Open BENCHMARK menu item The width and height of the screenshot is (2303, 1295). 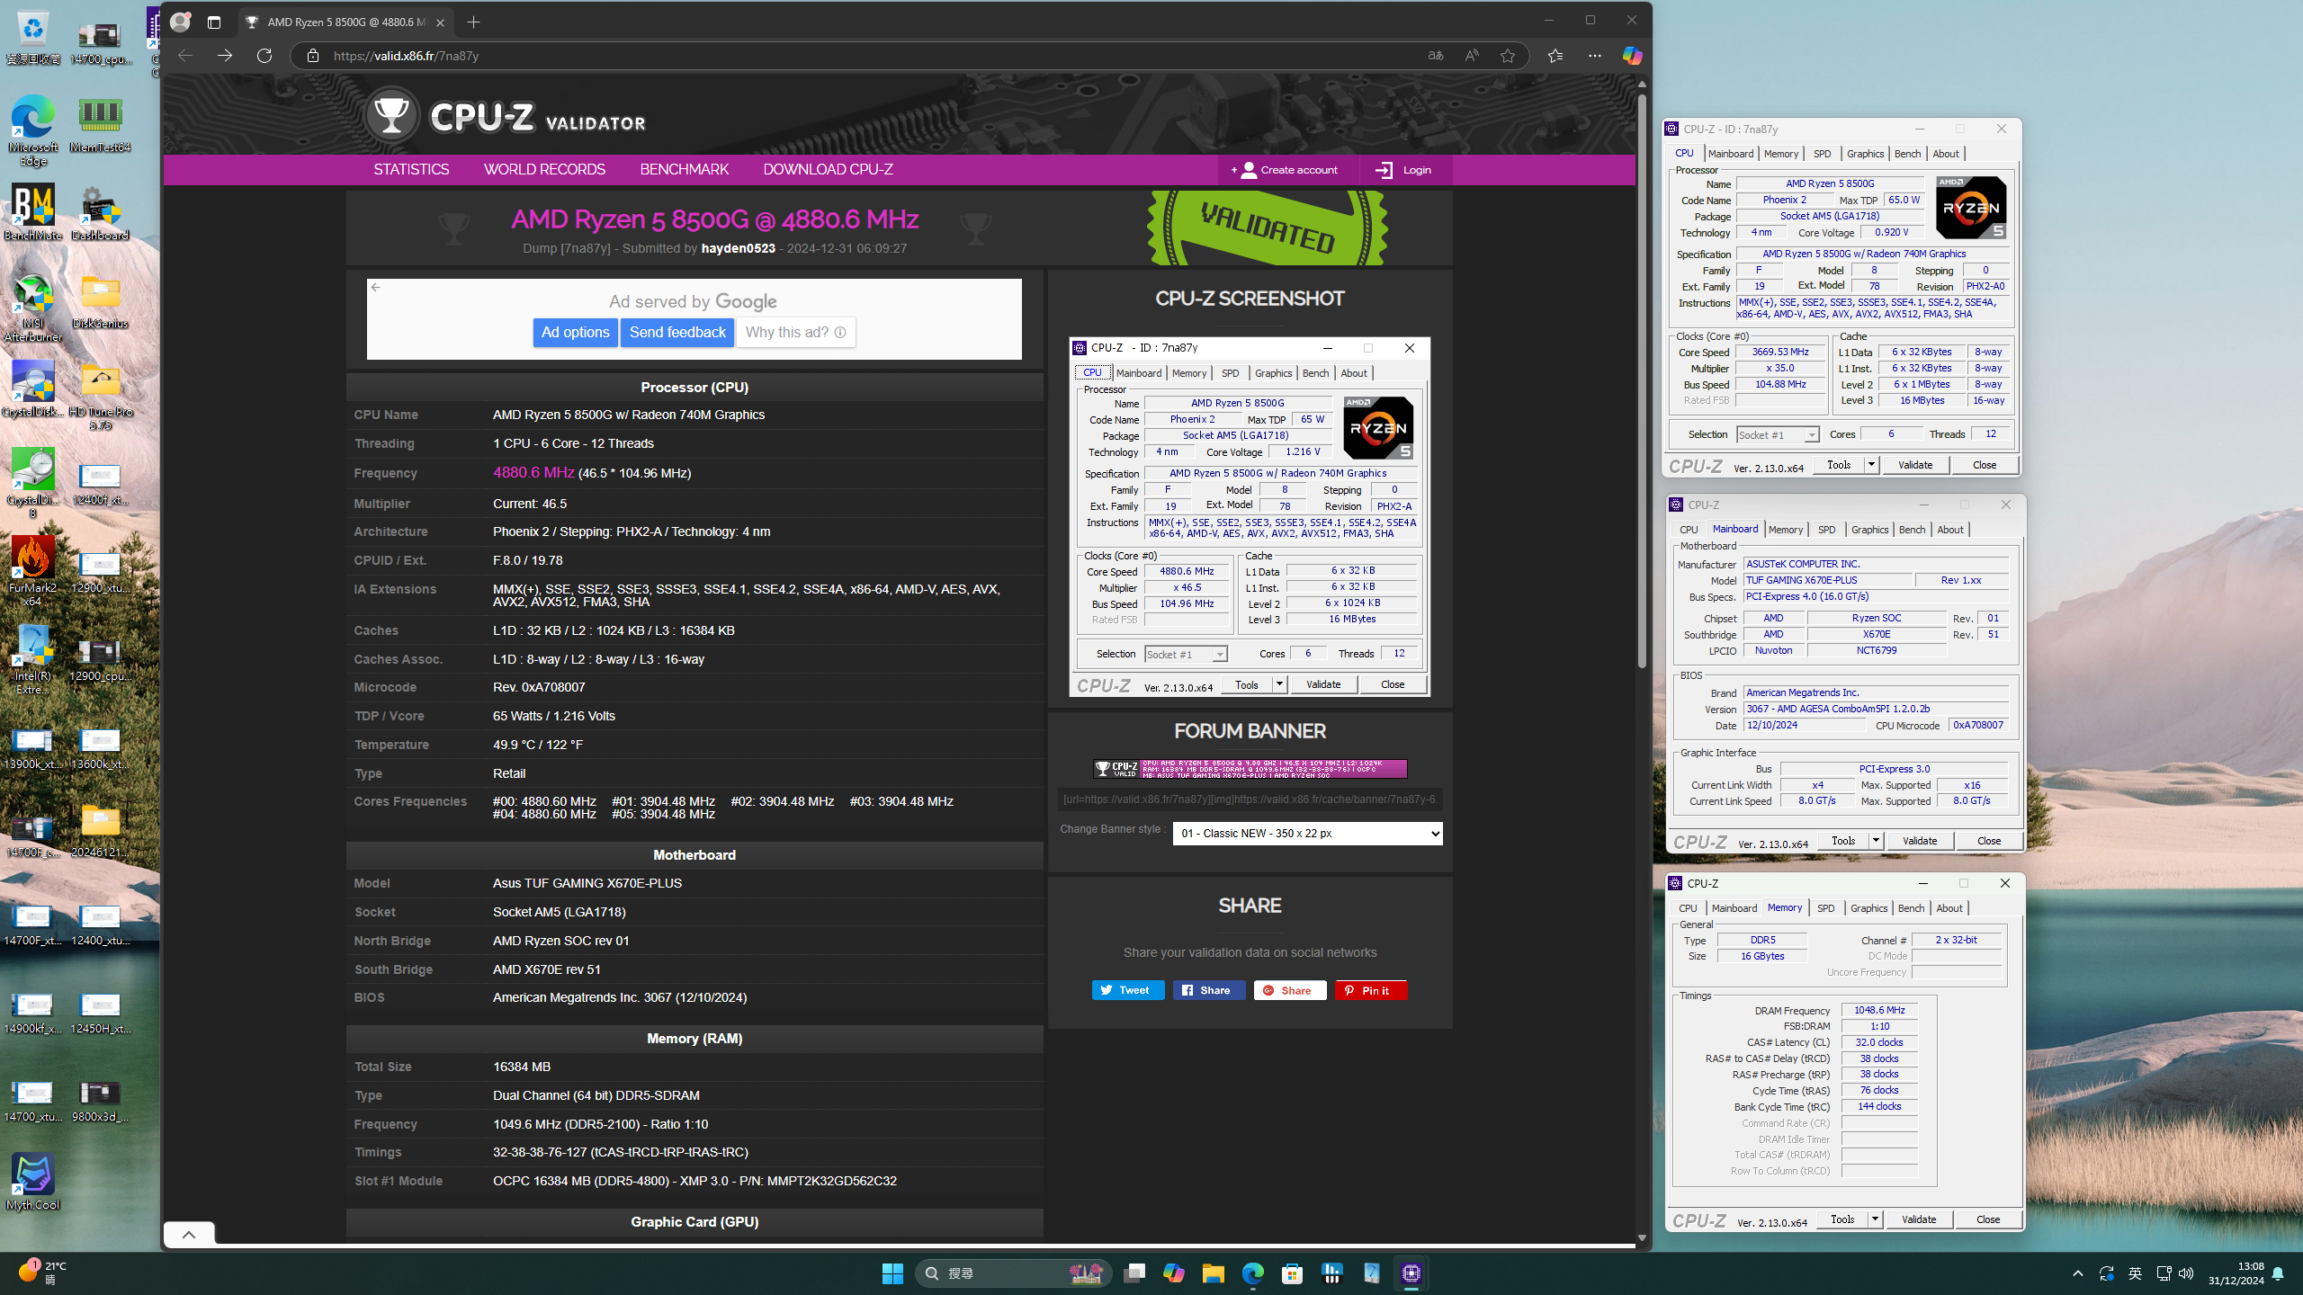pyautogui.click(x=685, y=170)
